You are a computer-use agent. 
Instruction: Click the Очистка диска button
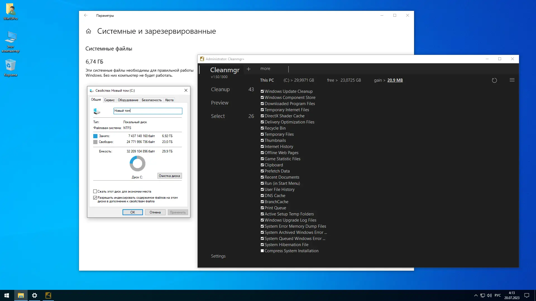tap(169, 176)
